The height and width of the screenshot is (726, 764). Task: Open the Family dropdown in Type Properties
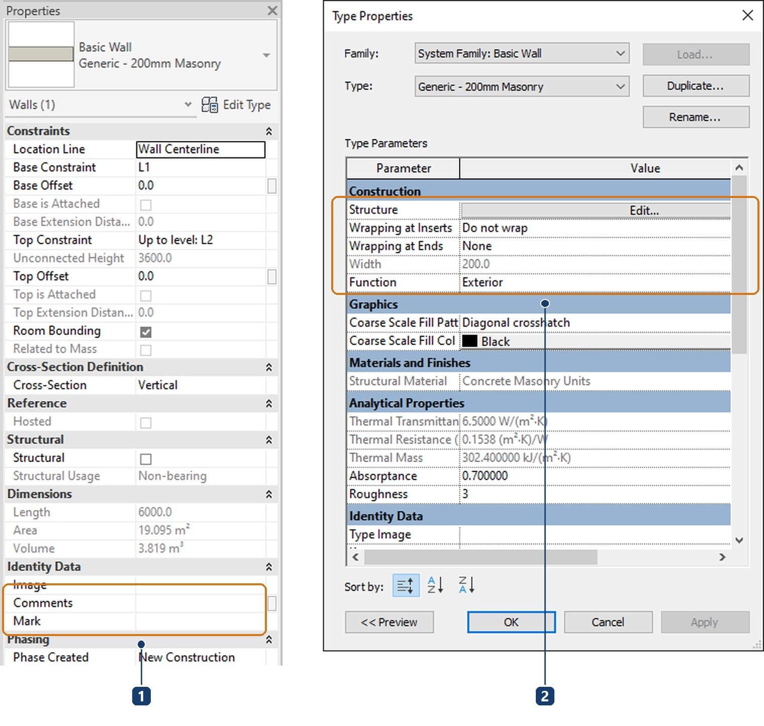tap(522, 53)
